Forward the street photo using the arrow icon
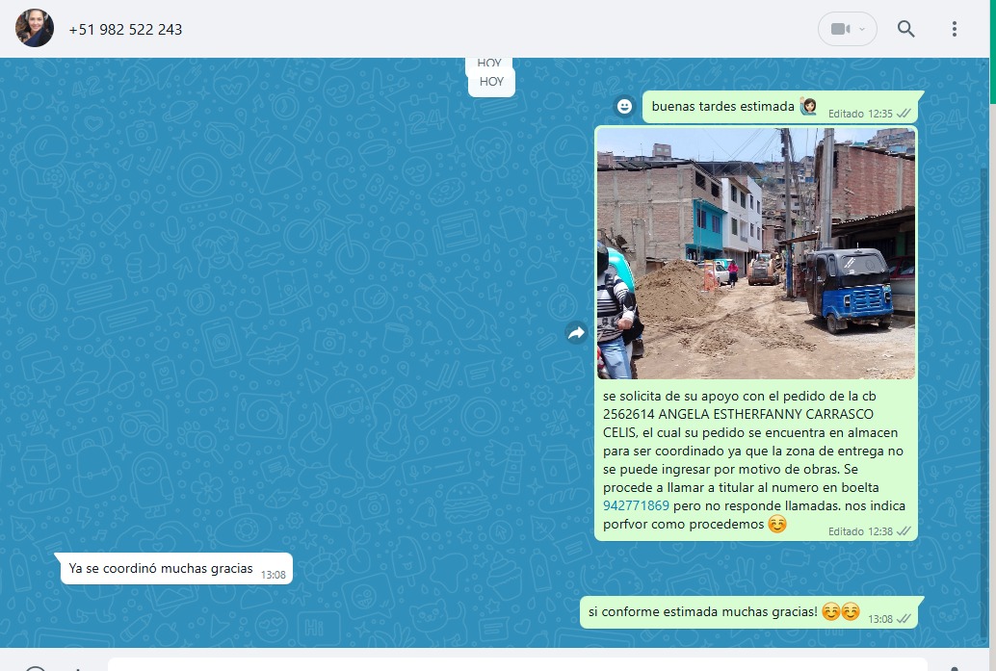This screenshot has height=671, width=996. pos(576,333)
